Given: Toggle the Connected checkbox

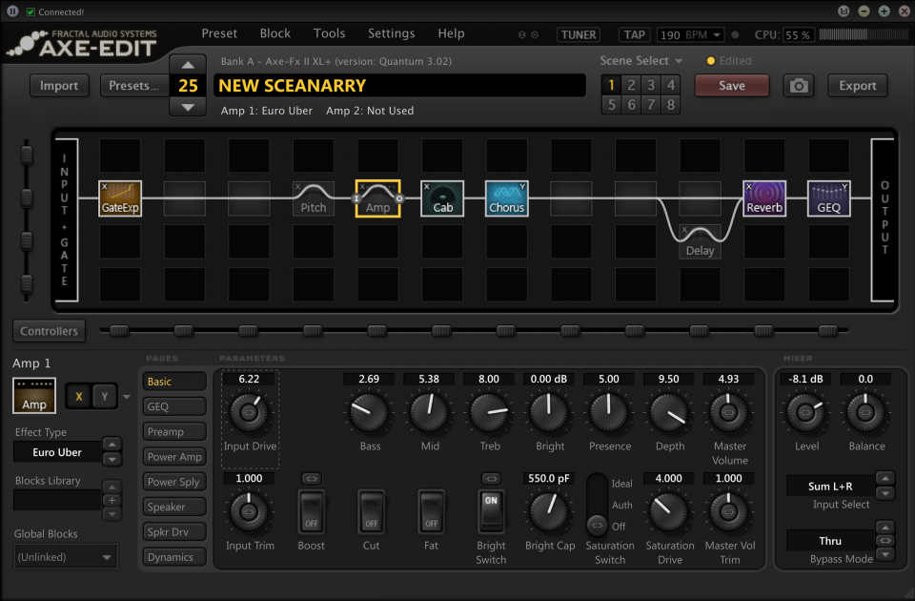Looking at the screenshot, I should pyautogui.click(x=30, y=11).
